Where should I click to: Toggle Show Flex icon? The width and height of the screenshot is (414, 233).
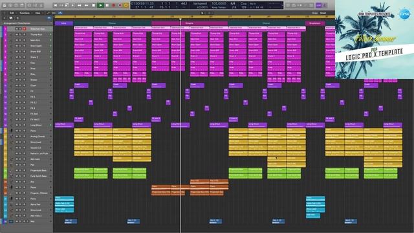(x=54, y=13)
